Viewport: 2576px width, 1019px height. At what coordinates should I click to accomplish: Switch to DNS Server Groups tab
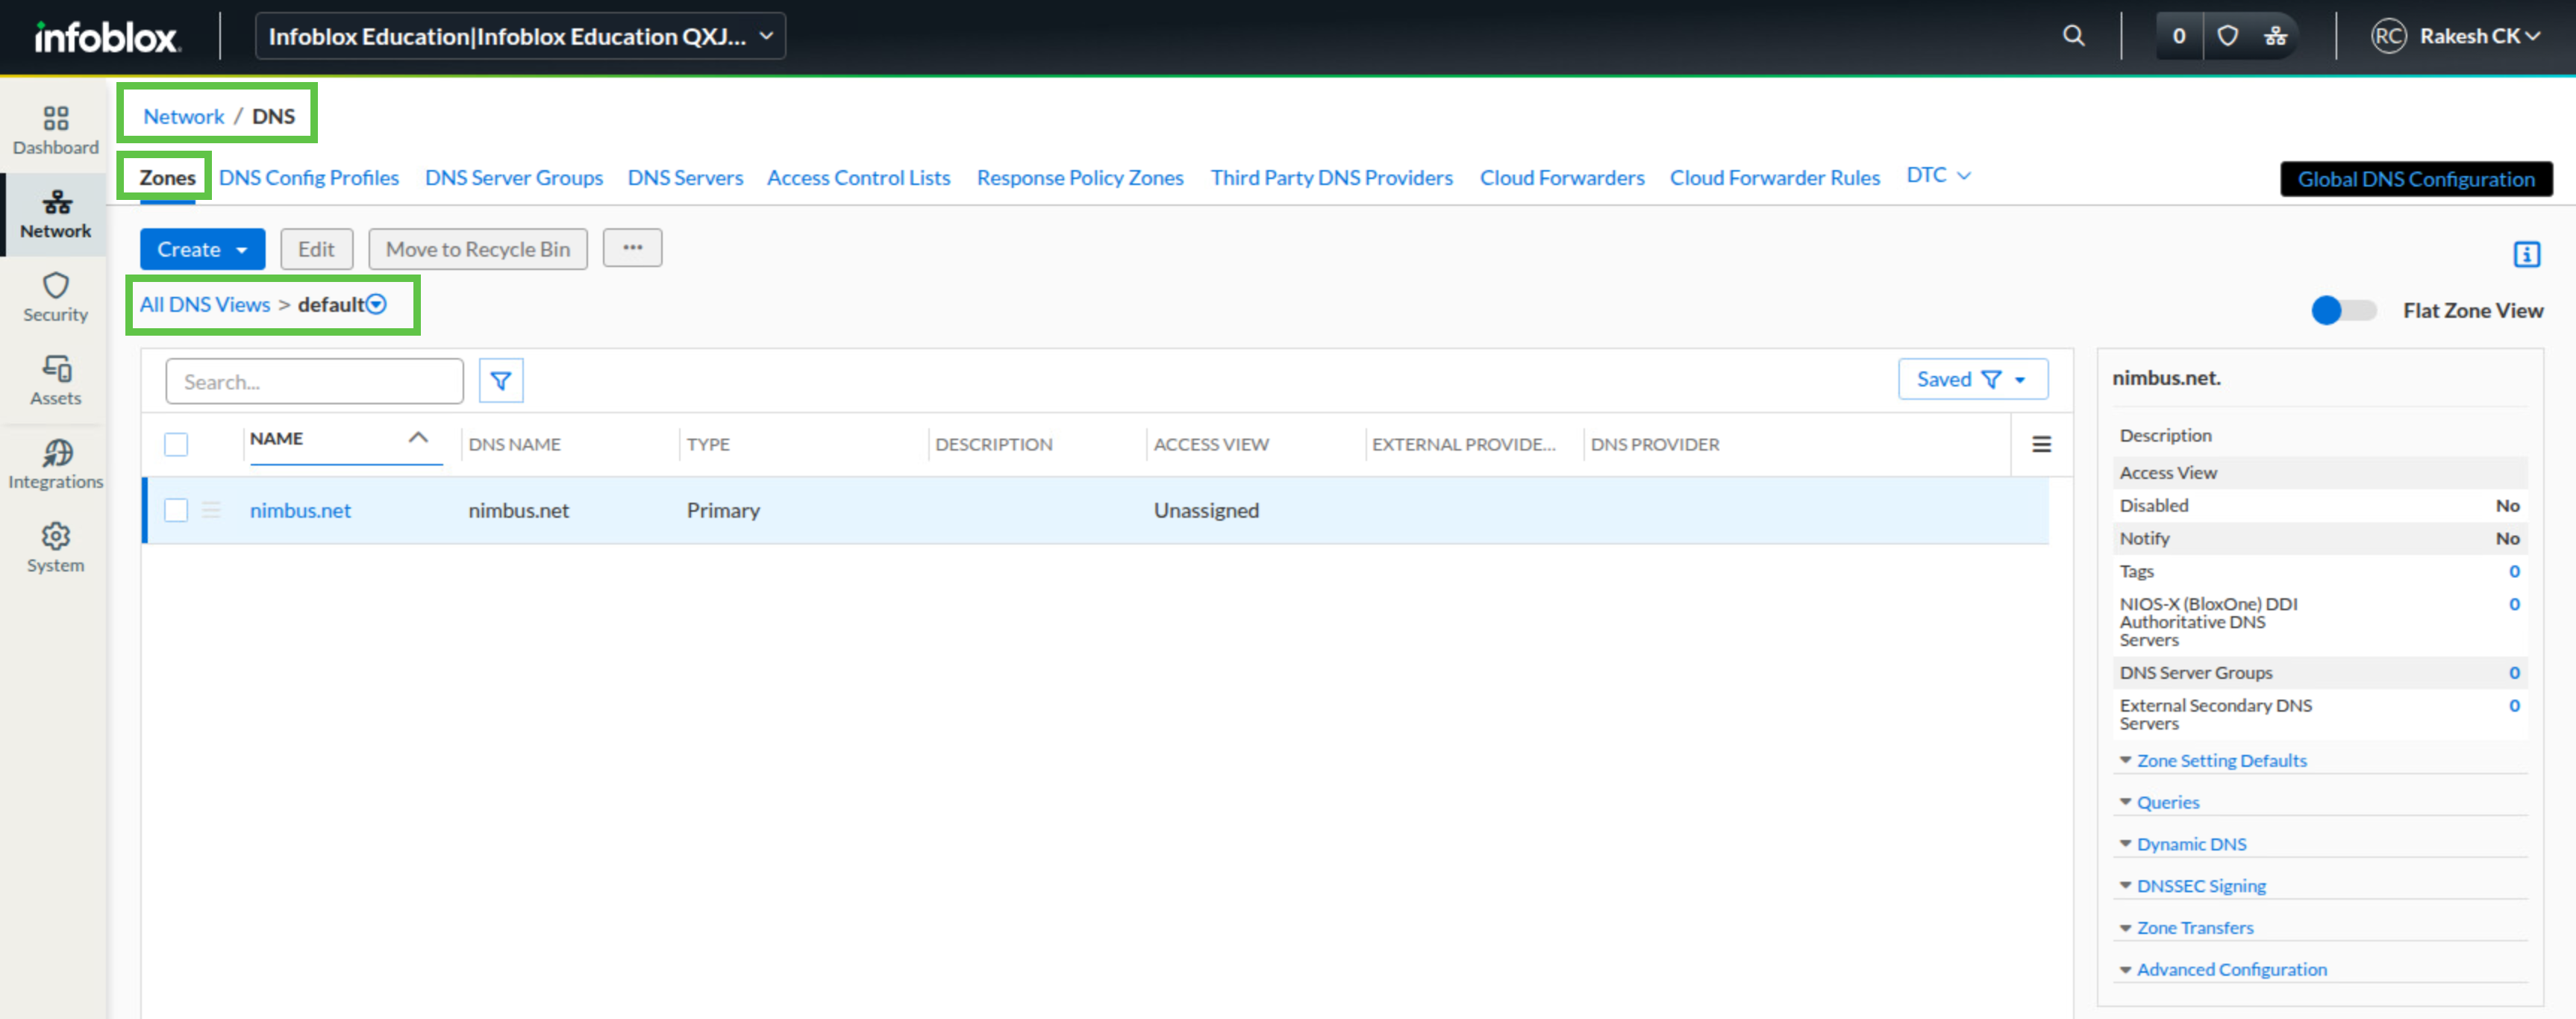pos(514,178)
